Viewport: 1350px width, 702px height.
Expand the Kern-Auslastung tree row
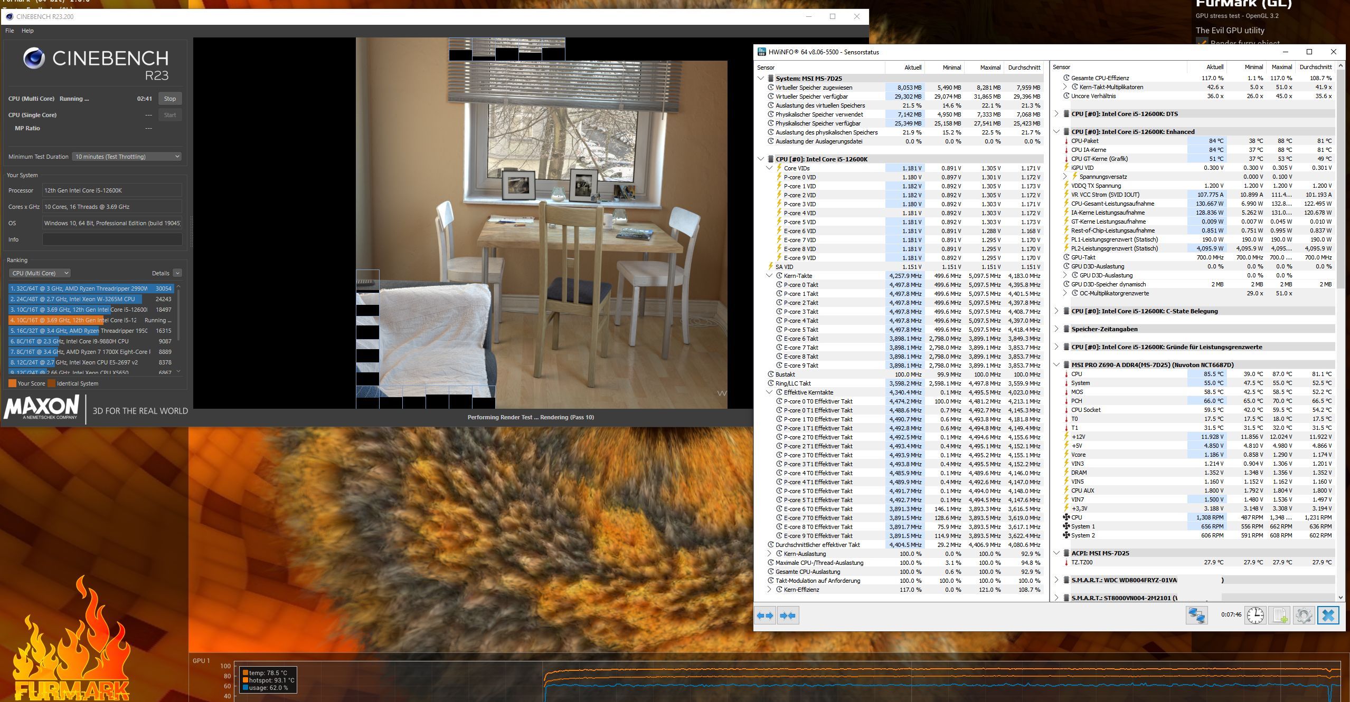tap(769, 554)
